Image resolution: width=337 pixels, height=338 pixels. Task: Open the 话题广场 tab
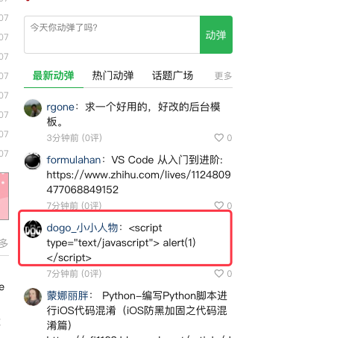pos(172,75)
